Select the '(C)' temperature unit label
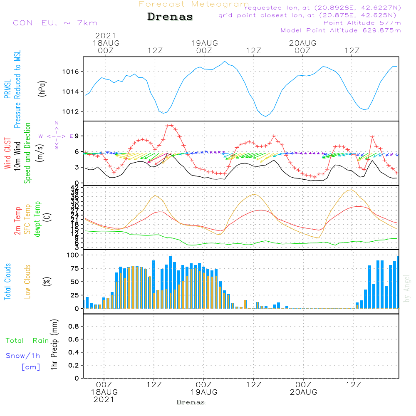The height and width of the screenshot is (416, 416). (47, 218)
